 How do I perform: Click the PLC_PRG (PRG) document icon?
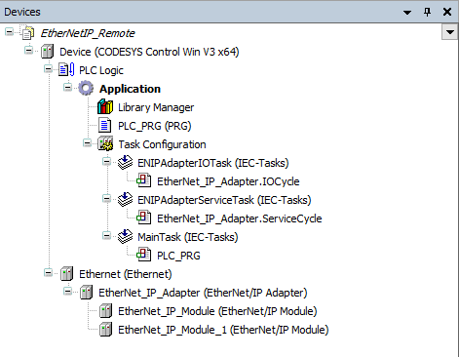click(104, 126)
